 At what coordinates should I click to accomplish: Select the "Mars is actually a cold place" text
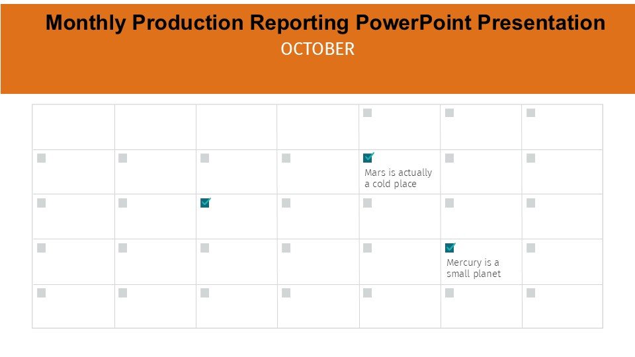[398, 178]
